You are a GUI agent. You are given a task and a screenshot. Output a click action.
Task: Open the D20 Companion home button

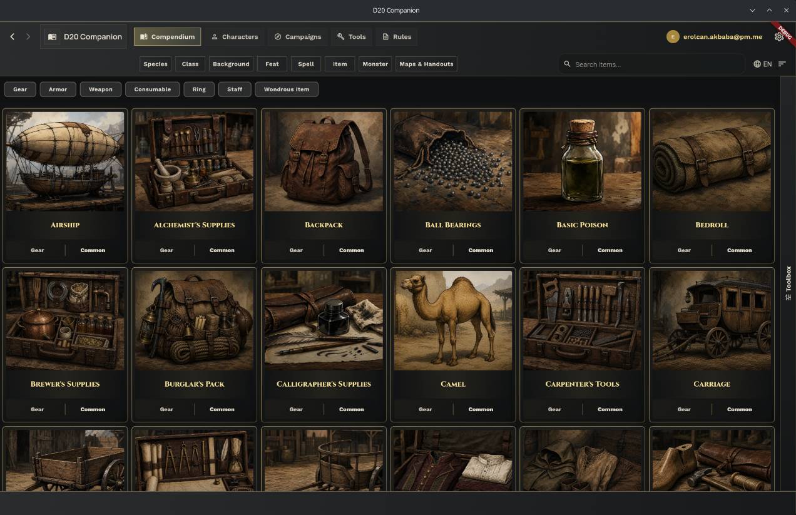pyautogui.click(x=83, y=37)
